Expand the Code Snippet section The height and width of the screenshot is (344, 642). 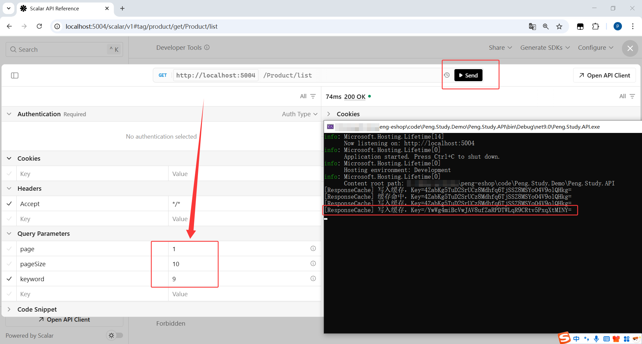tap(9, 309)
